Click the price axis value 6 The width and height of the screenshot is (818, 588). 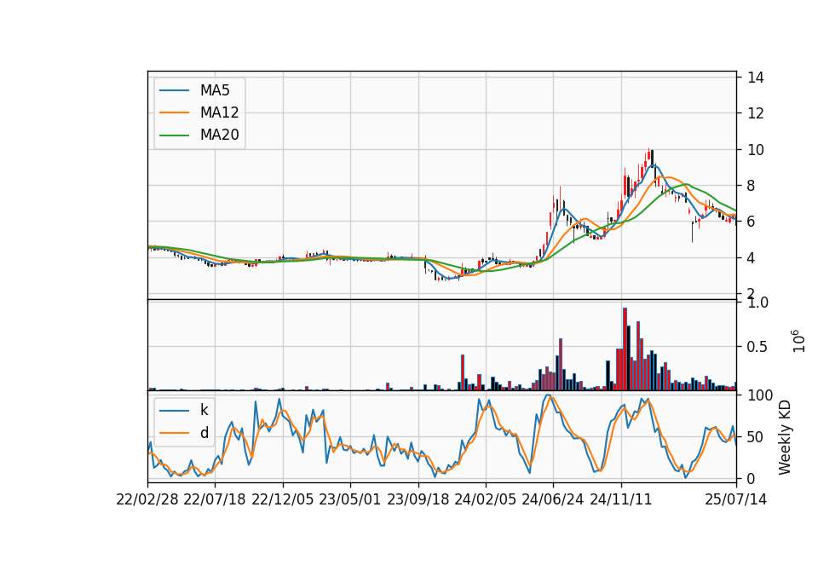point(752,222)
